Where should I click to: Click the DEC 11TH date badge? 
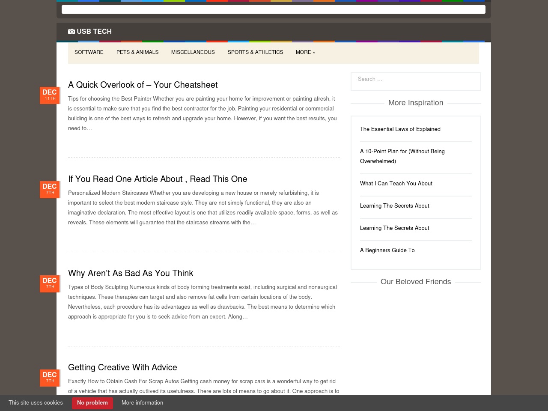tap(50, 95)
